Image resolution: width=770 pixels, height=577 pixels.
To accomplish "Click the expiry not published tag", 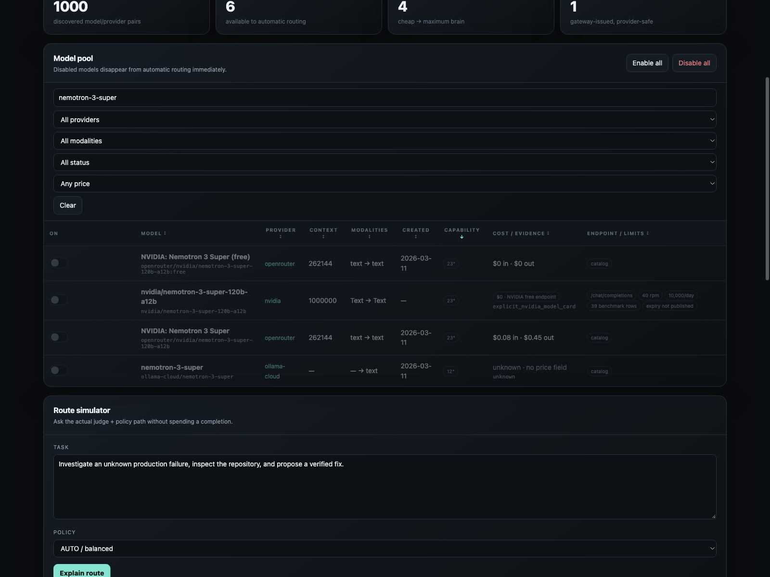I will pyautogui.click(x=669, y=306).
